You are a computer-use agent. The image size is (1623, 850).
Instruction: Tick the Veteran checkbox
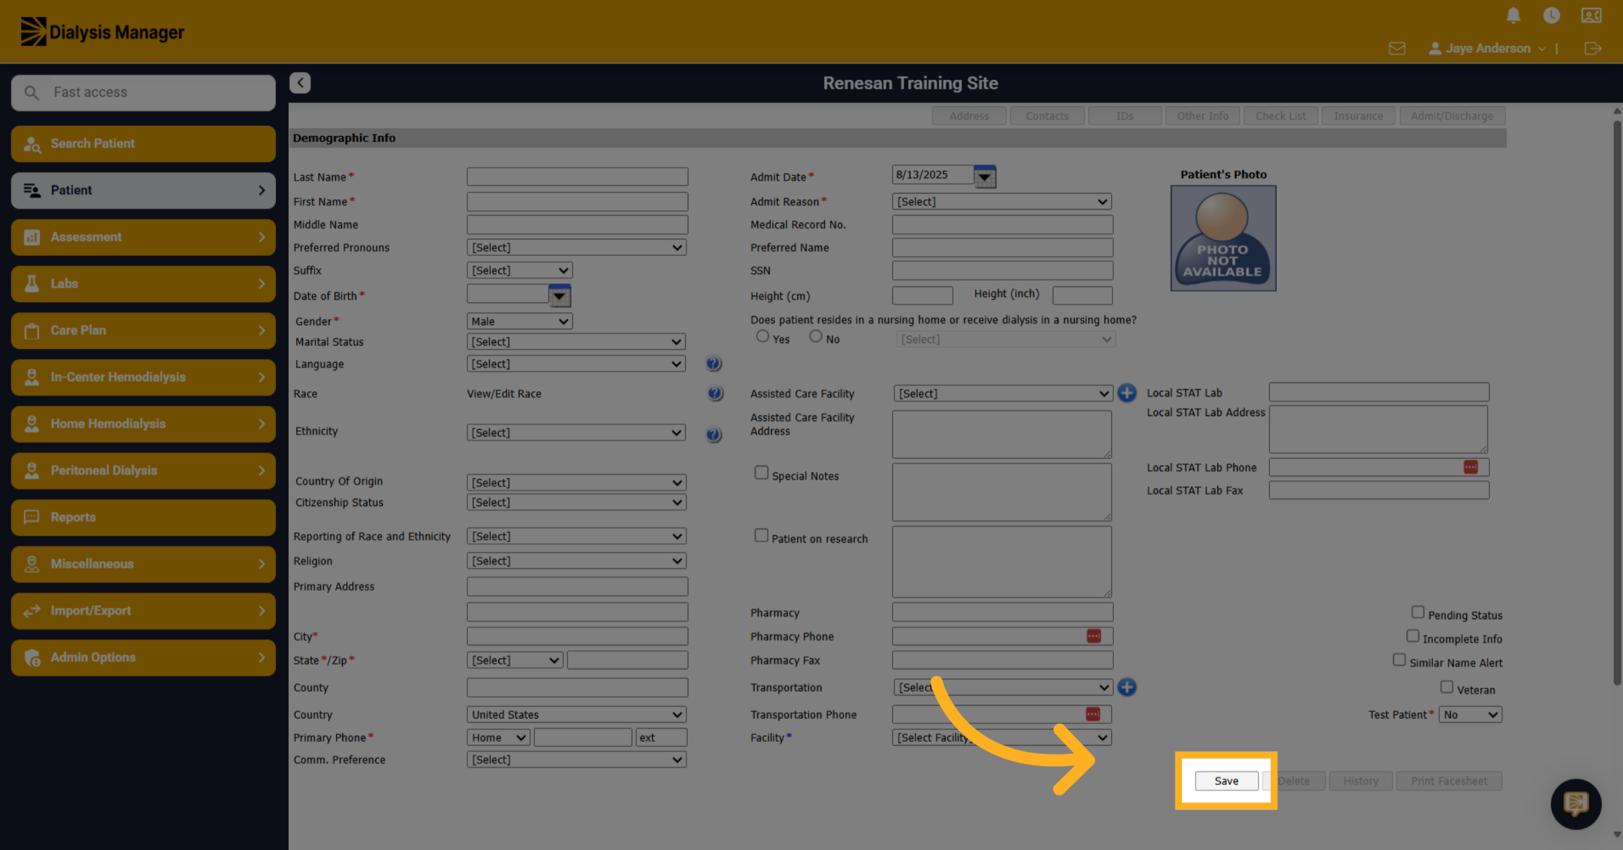click(x=1446, y=687)
